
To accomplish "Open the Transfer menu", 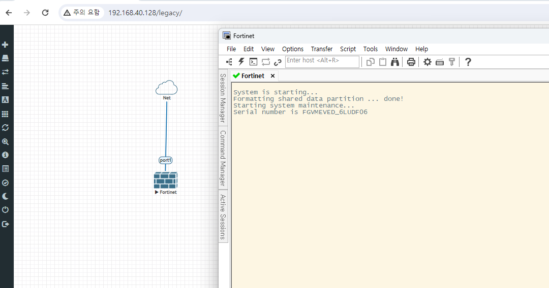I will point(322,49).
